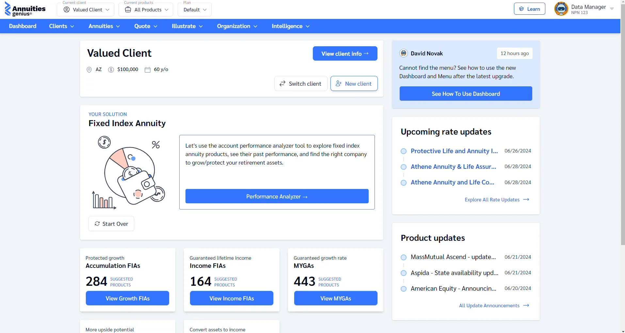Screen dimensions: 625x333
Task: Switch to the Dashboard menu item
Action: [x=22, y=26]
